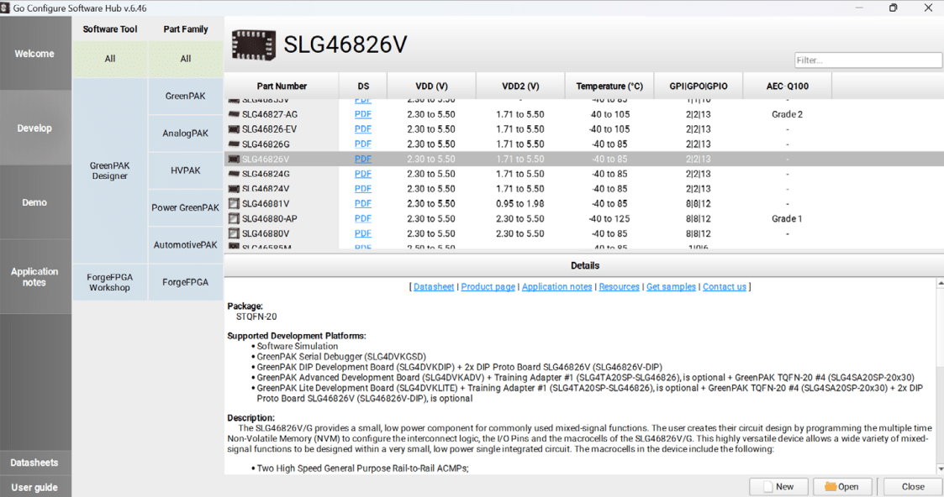The height and width of the screenshot is (497, 944).
Task: Open PDF datasheet for SLG46826-EV
Action: coord(363,129)
